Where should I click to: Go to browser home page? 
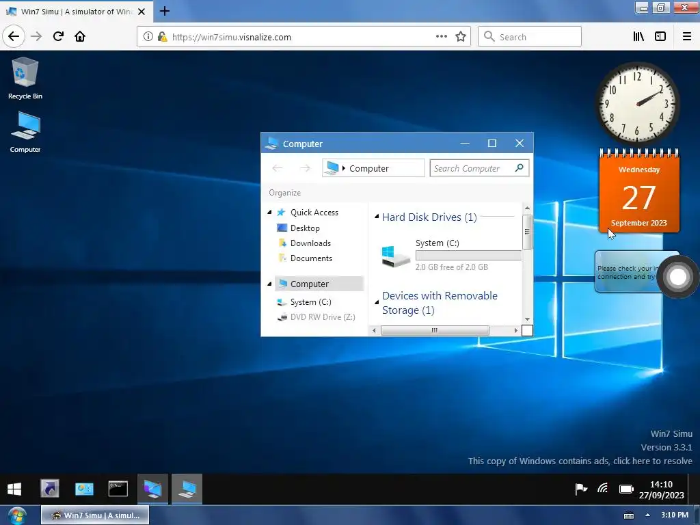pos(80,36)
